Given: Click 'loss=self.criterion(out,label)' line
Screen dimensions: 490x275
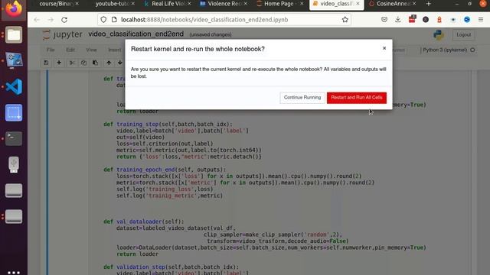Looking at the screenshot, I should tap(165, 144).
